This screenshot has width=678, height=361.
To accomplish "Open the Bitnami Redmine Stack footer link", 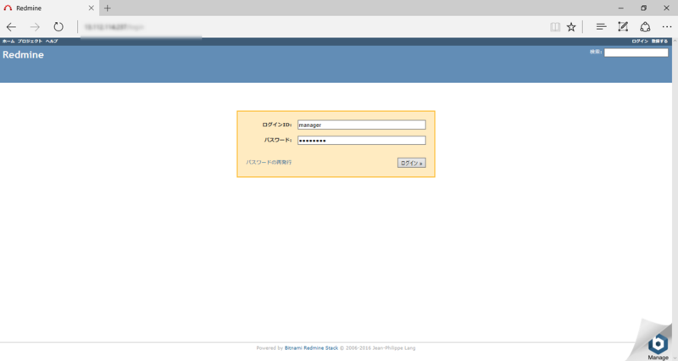I will coord(311,347).
